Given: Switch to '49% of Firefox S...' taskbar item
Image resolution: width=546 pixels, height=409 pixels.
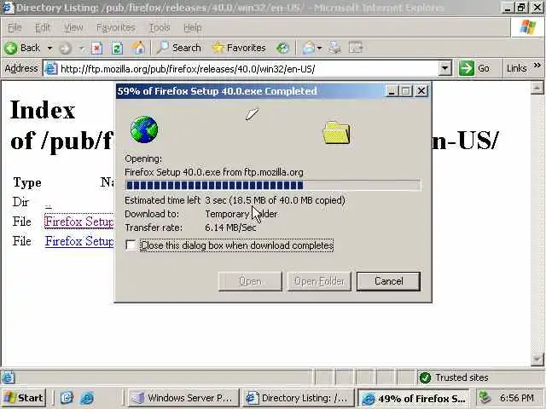Looking at the screenshot, I should tap(414, 398).
